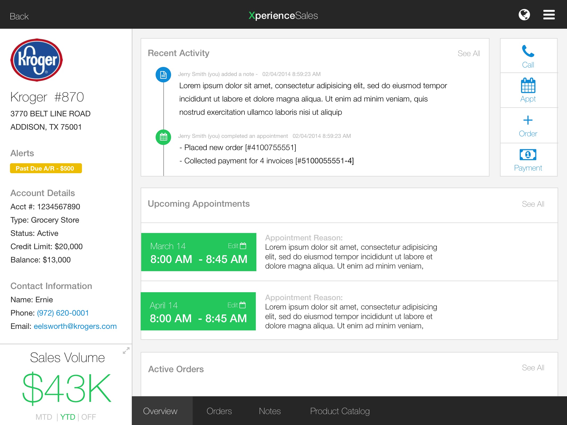Open the globe icon in header
This screenshot has height=425, width=567.
pyautogui.click(x=524, y=15)
